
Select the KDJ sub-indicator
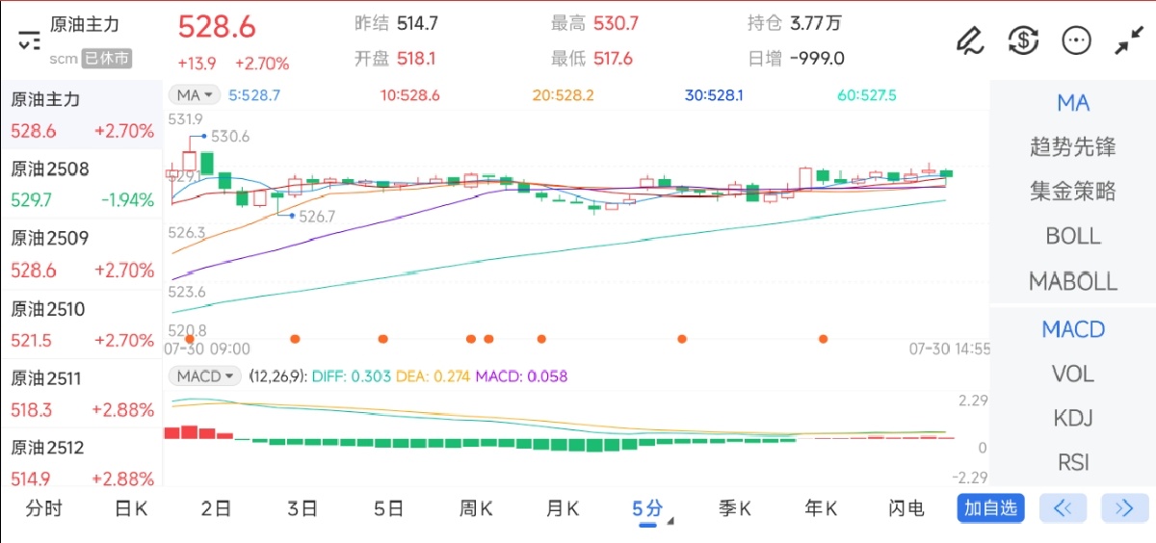coord(1073,418)
